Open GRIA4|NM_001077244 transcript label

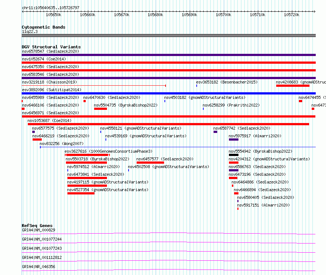pos(42,239)
